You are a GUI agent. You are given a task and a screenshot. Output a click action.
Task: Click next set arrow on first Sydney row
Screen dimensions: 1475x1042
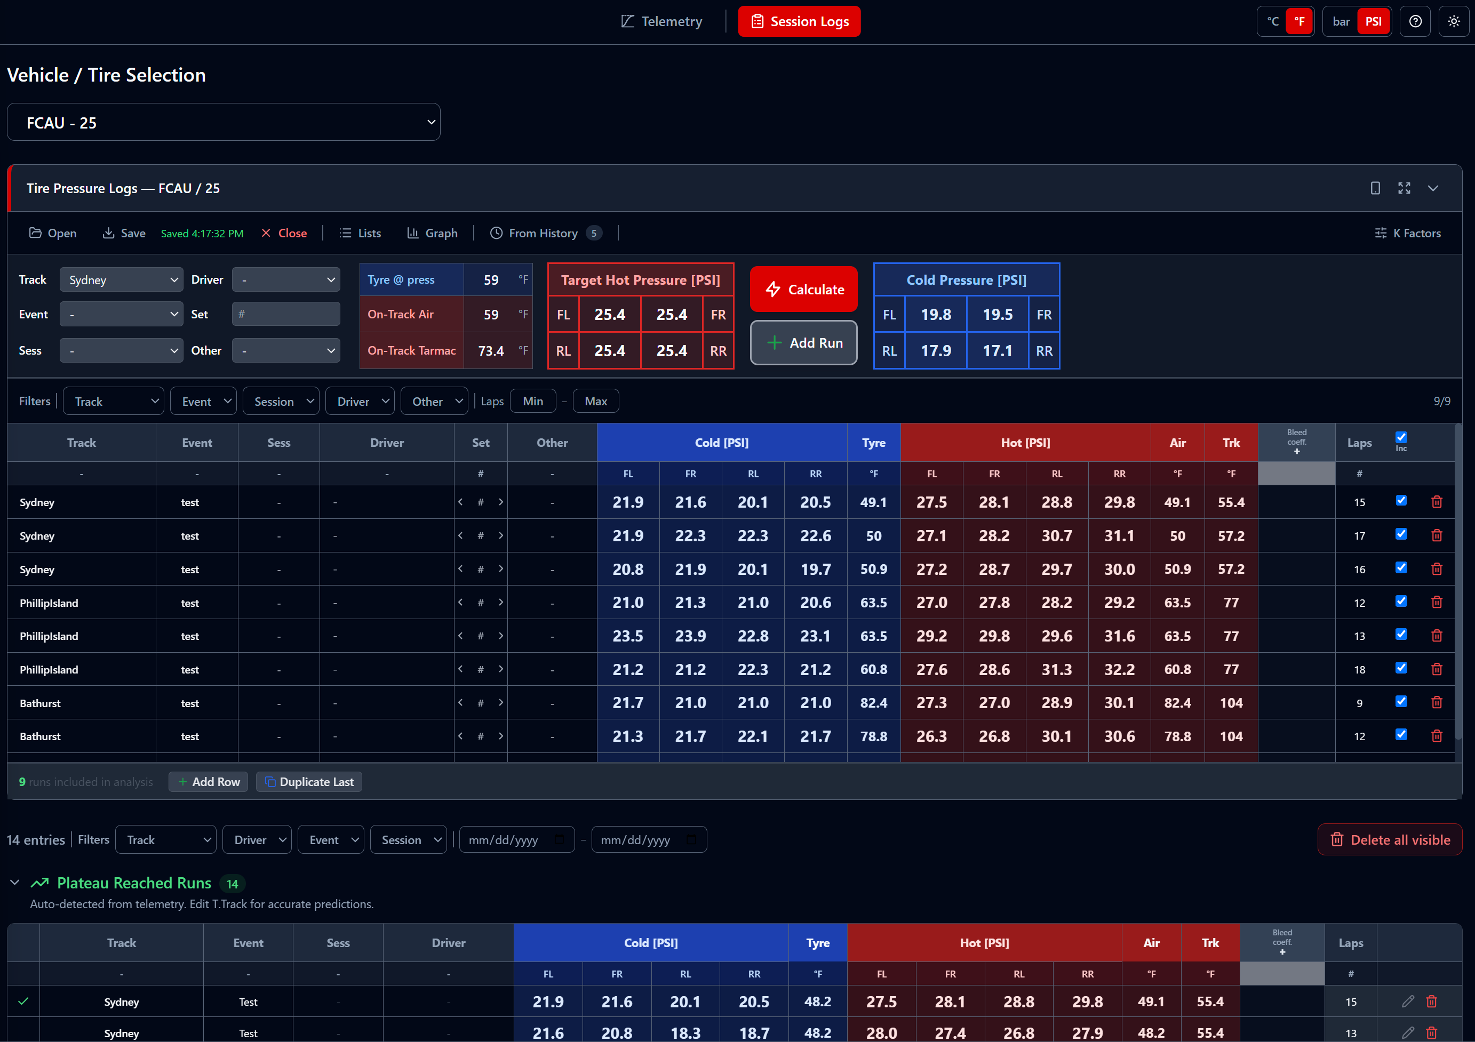(x=501, y=502)
